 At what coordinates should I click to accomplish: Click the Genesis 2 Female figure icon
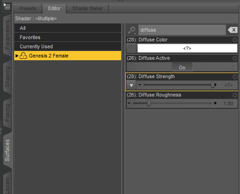point(23,56)
